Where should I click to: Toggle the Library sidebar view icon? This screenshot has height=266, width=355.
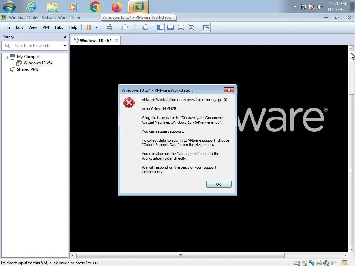tap(160, 27)
